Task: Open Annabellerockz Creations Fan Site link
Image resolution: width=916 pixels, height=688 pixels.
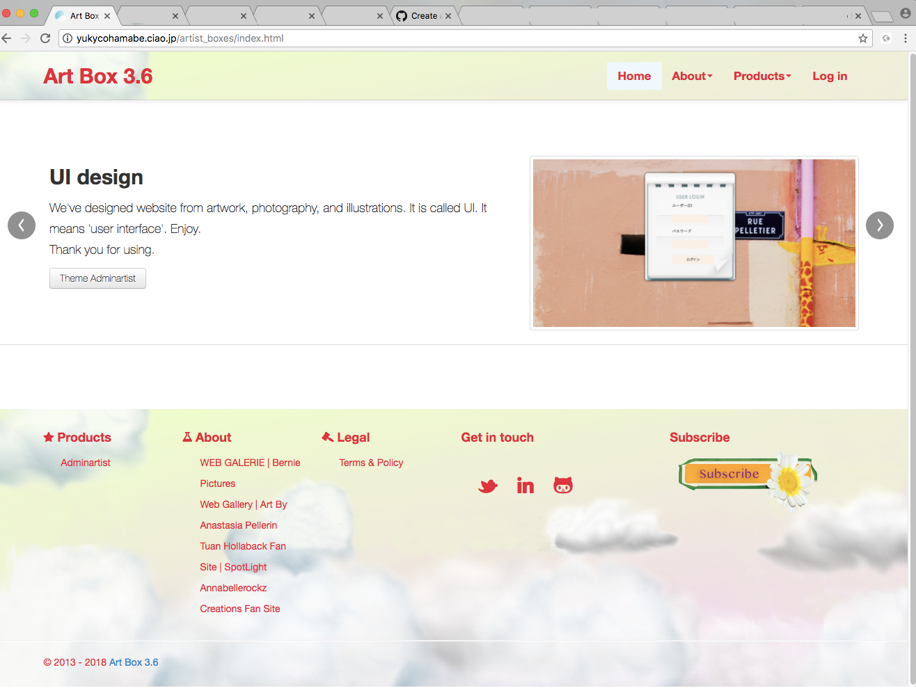Action: coord(240,598)
